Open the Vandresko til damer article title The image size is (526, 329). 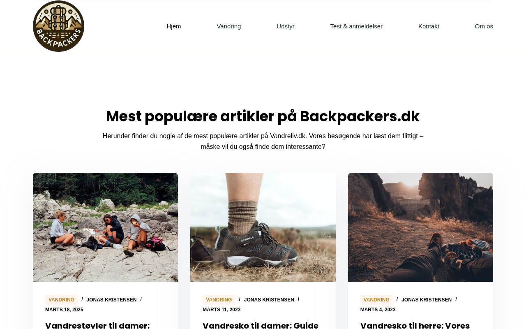pyautogui.click(x=261, y=325)
